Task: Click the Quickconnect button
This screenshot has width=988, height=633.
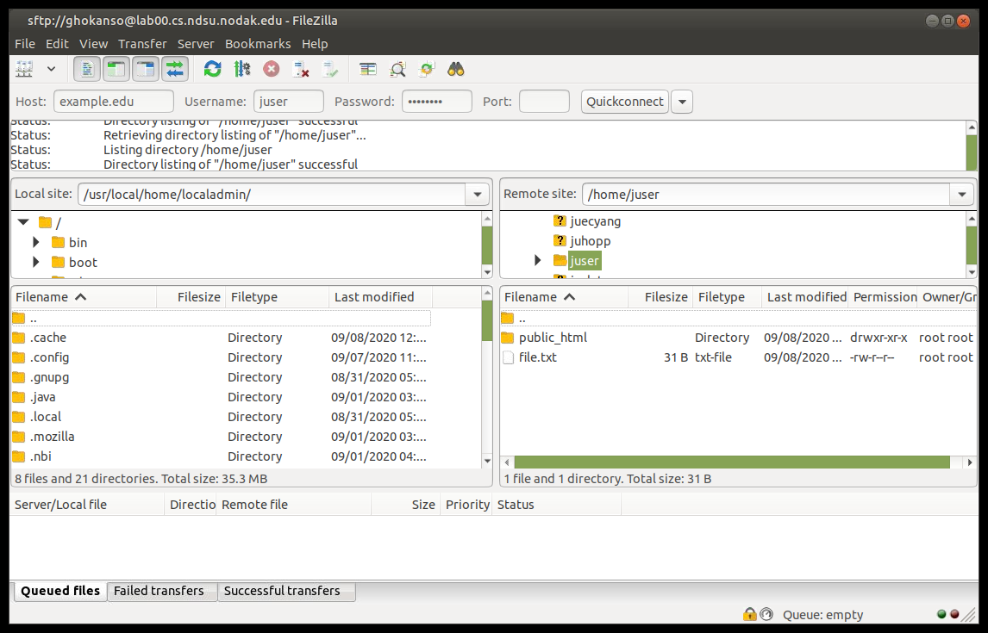Action: [624, 102]
